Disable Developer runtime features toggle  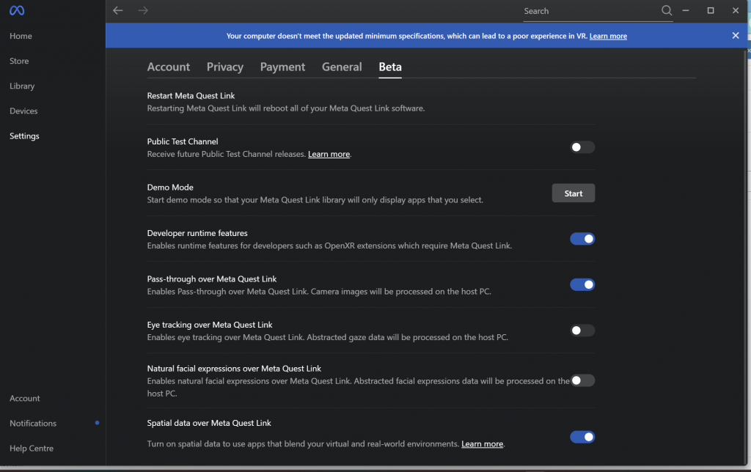pos(582,238)
